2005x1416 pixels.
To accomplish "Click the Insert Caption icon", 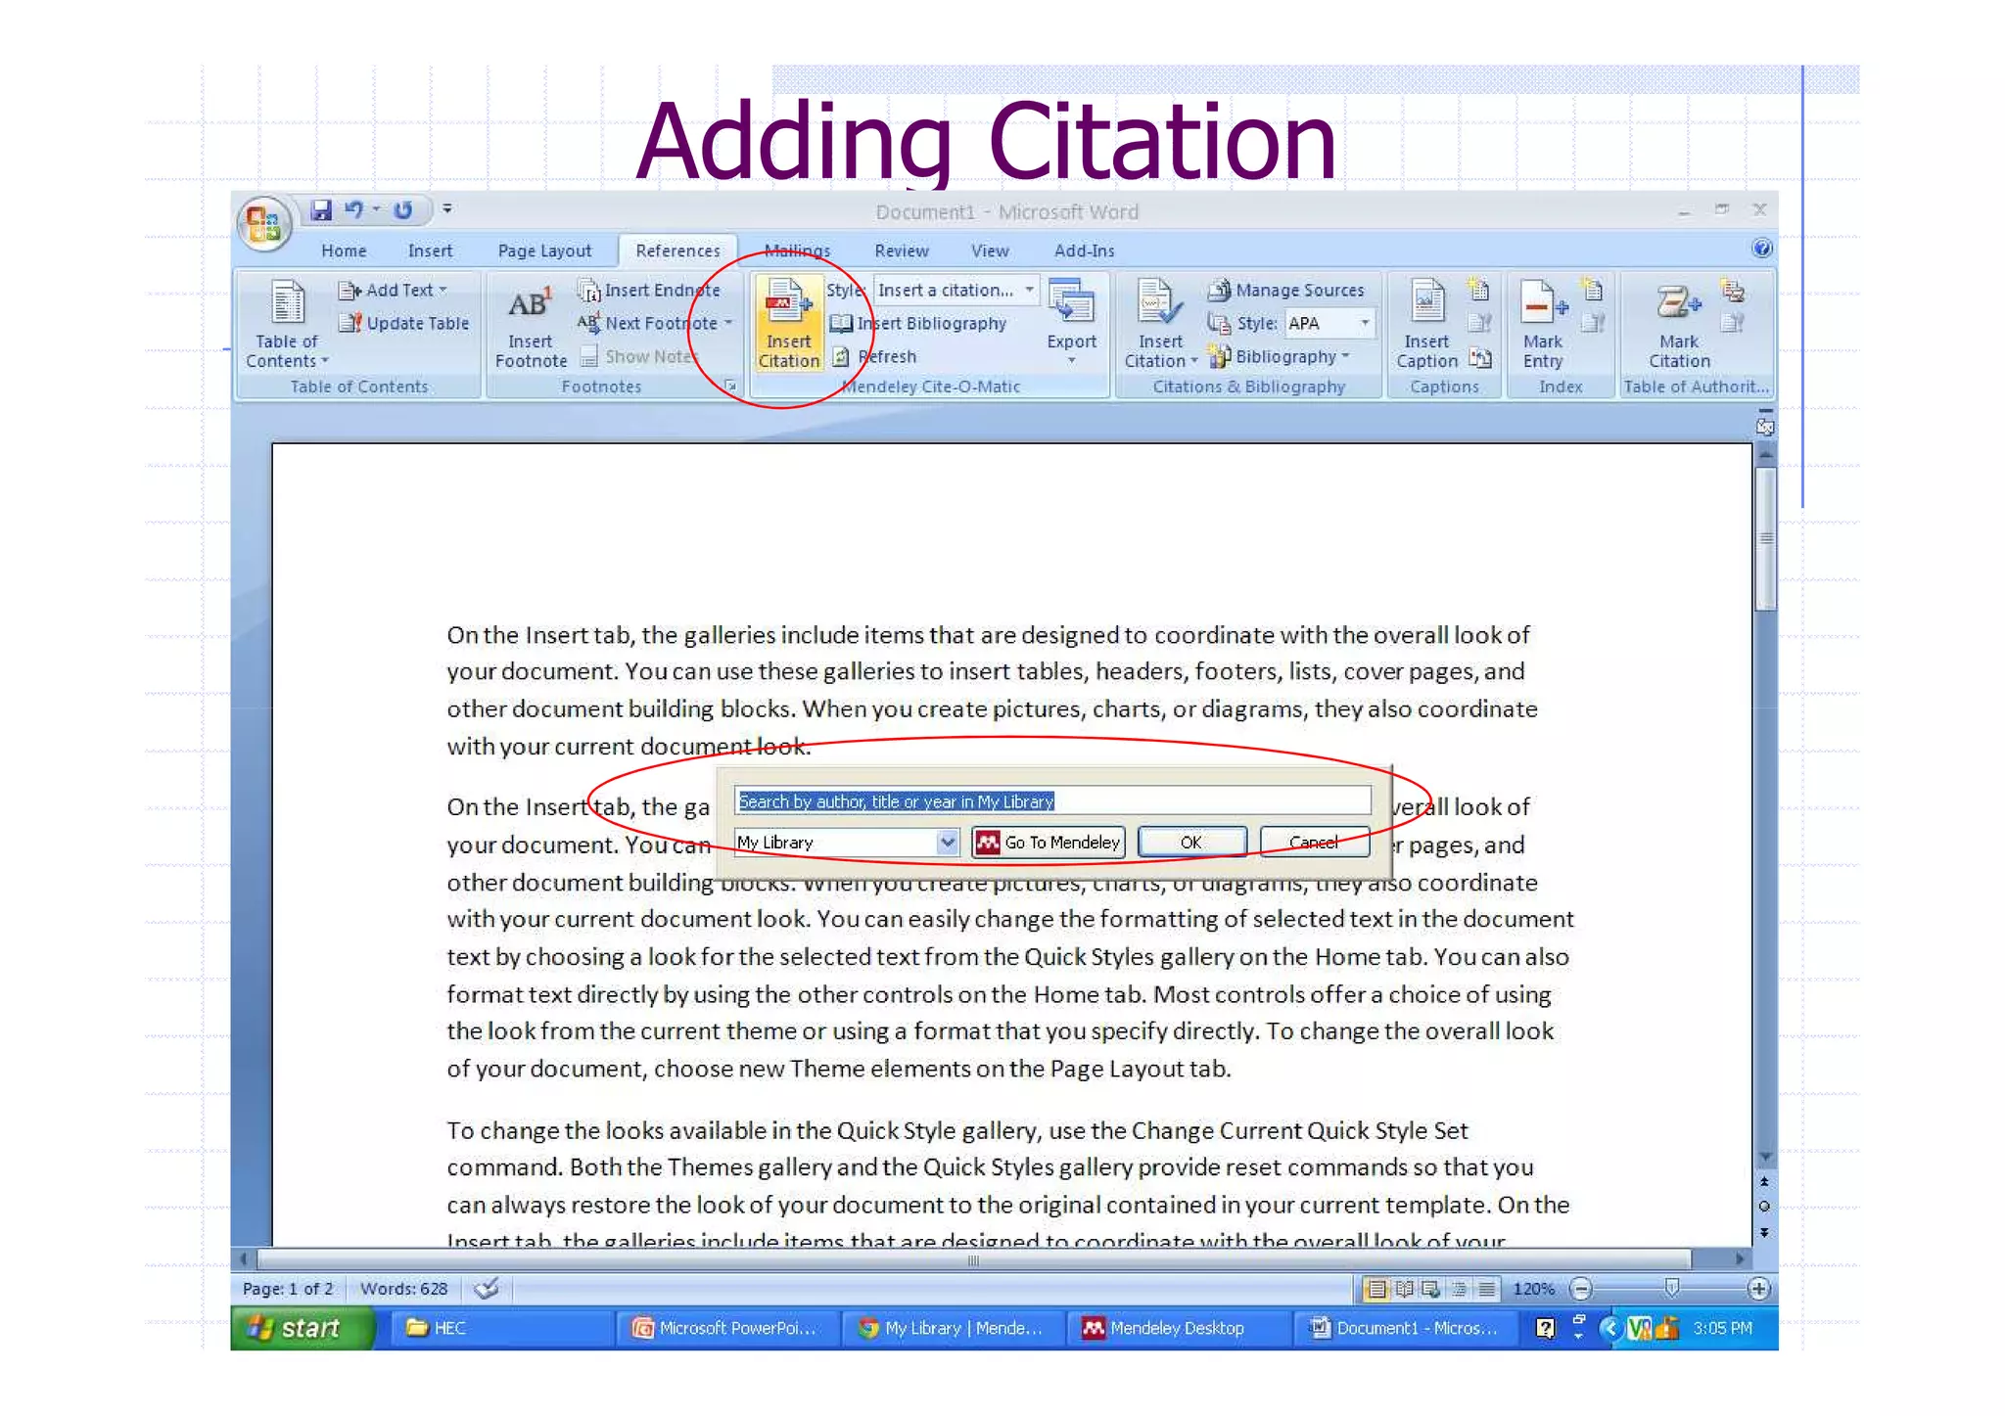I will pos(1426,301).
